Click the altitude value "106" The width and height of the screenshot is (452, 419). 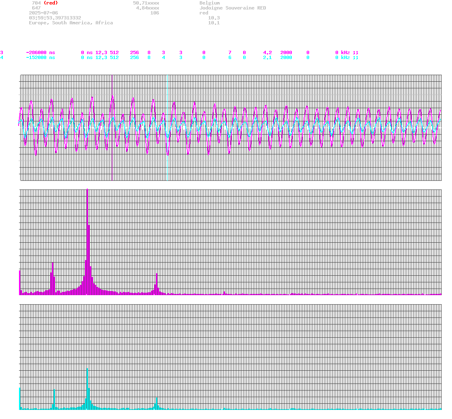tap(155, 13)
